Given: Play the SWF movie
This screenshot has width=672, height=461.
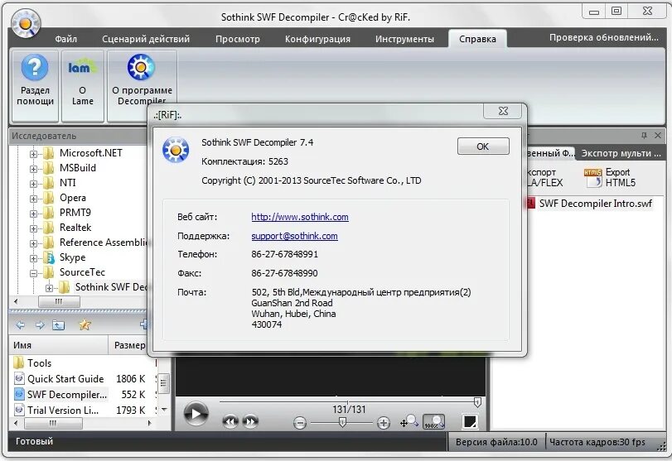Looking at the screenshot, I should 196,414.
